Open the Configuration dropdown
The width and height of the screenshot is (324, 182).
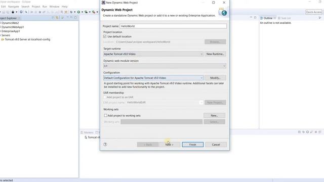tap(153, 78)
